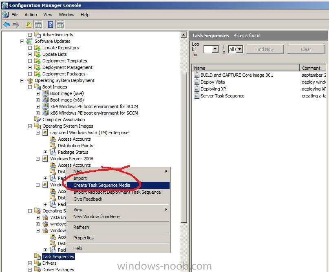The width and height of the screenshot is (329, 272).
Task: Select the captured Windows Vista Enterprise image icon
Action: coord(45,133)
